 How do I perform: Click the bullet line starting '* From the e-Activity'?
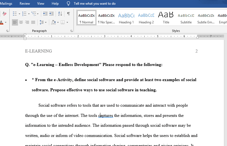pos(114,80)
